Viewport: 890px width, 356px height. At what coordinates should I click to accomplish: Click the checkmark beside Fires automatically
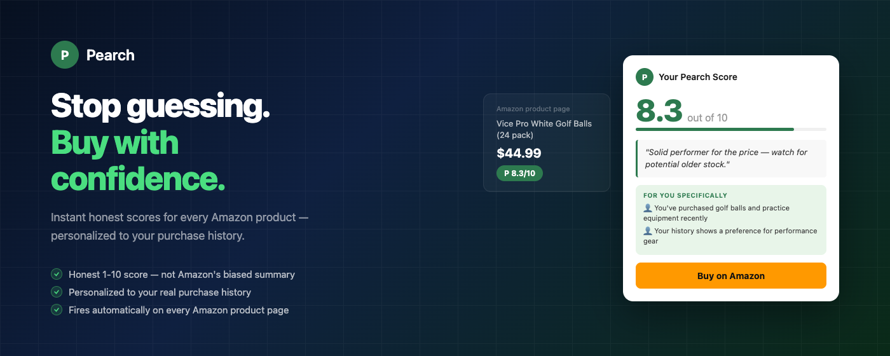[57, 310]
